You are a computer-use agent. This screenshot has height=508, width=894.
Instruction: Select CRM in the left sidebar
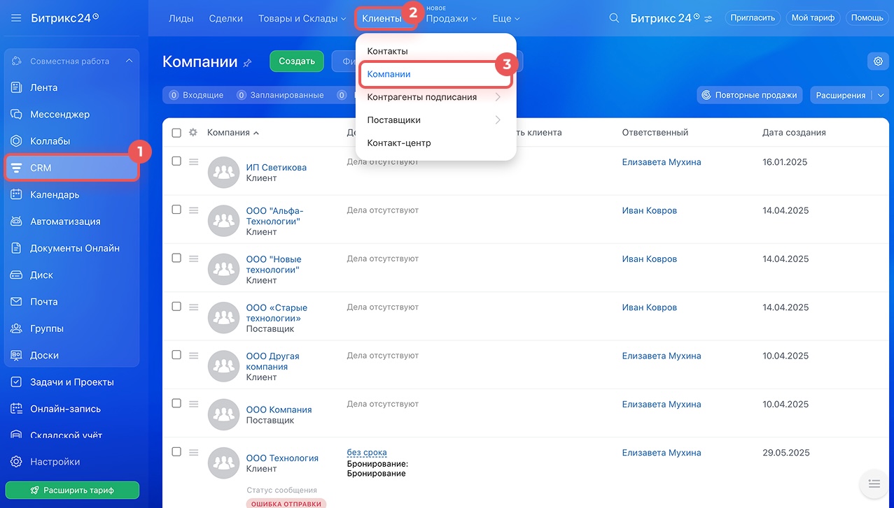point(72,168)
